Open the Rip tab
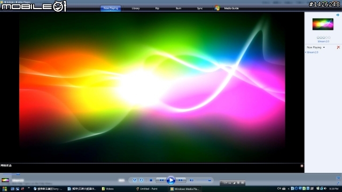The image size is (342, 192). 157,9
